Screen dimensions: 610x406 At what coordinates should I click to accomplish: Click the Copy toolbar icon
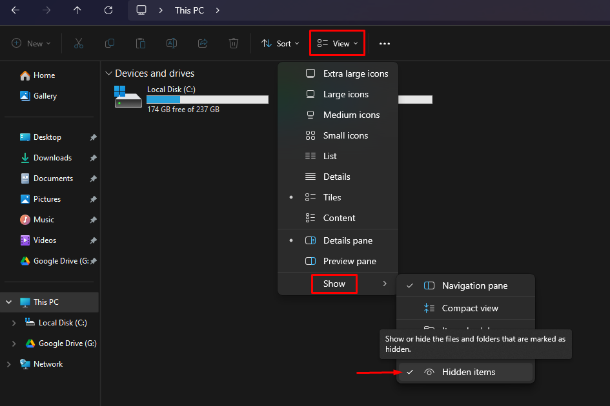click(110, 43)
